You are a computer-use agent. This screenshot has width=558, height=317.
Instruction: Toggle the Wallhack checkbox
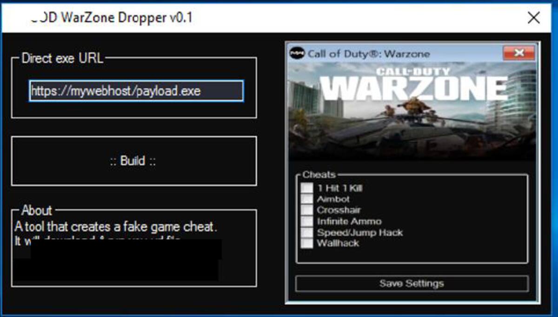(x=307, y=243)
